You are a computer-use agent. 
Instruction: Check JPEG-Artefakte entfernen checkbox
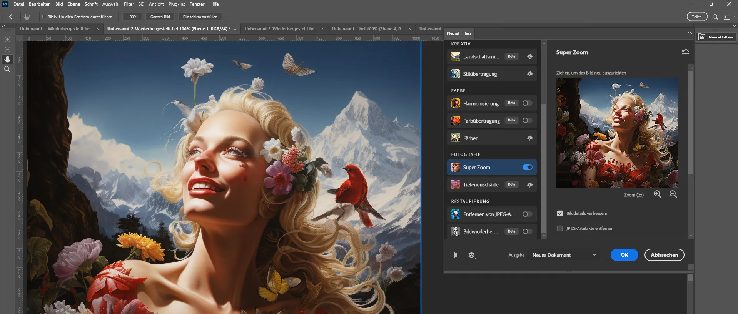(560, 228)
